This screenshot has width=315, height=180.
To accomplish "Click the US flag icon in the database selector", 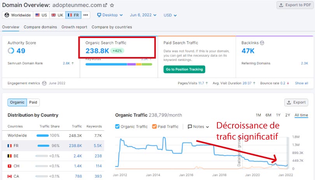I will click(x=37, y=15).
